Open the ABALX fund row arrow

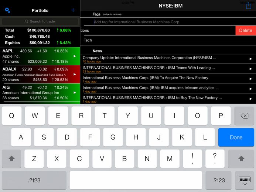tap(75, 74)
